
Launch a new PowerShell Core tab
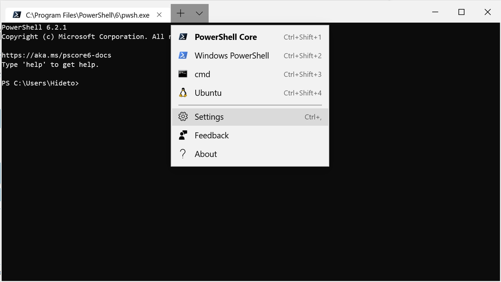pyautogui.click(x=226, y=37)
